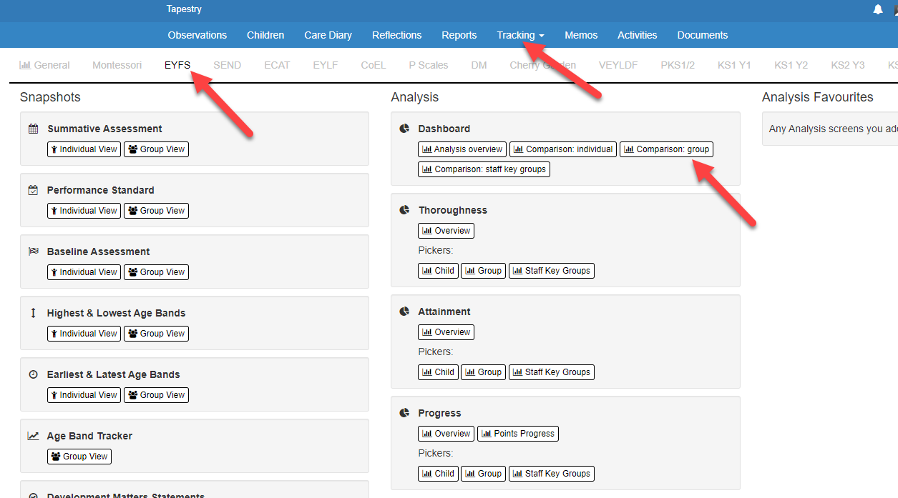Click the Tapestry title in the header
This screenshot has width=898, height=498.
point(184,9)
